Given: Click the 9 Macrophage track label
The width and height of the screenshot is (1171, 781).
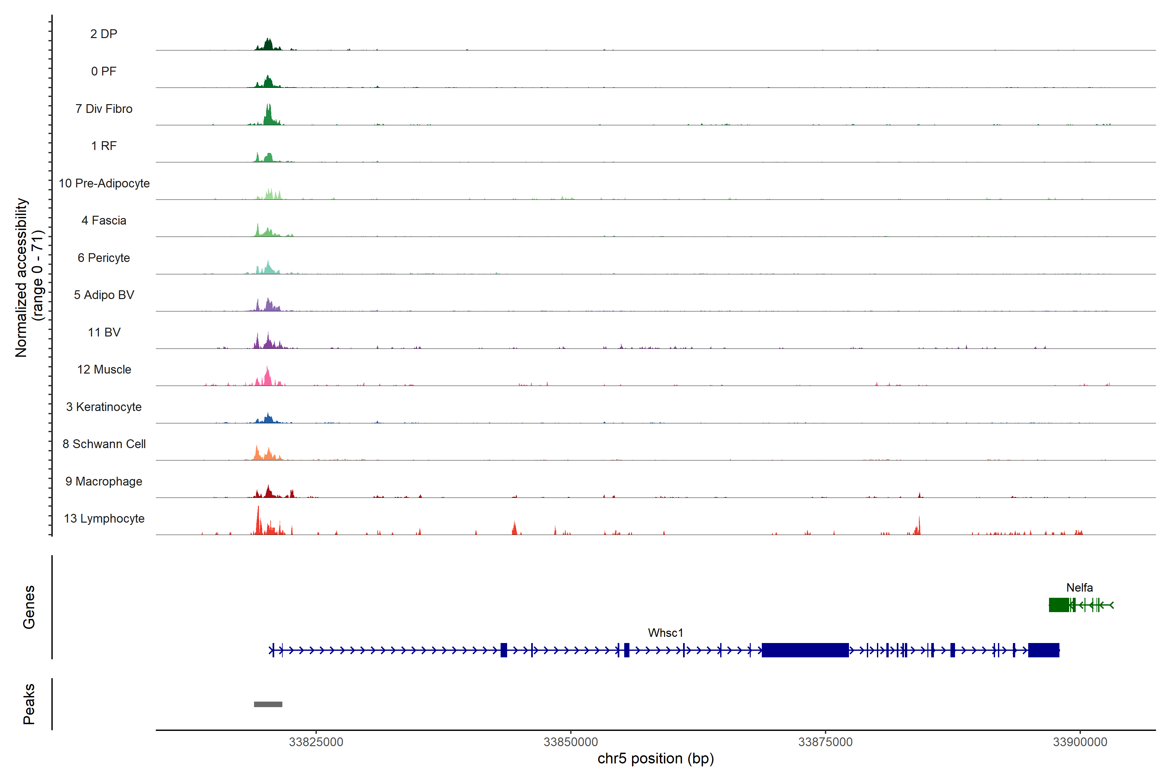Looking at the screenshot, I should click(x=103, y=481).
